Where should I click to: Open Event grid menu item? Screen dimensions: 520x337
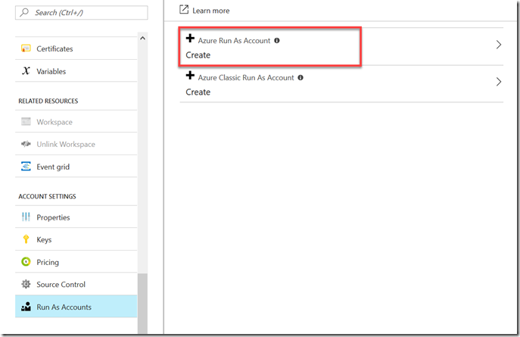click(76, 166)
